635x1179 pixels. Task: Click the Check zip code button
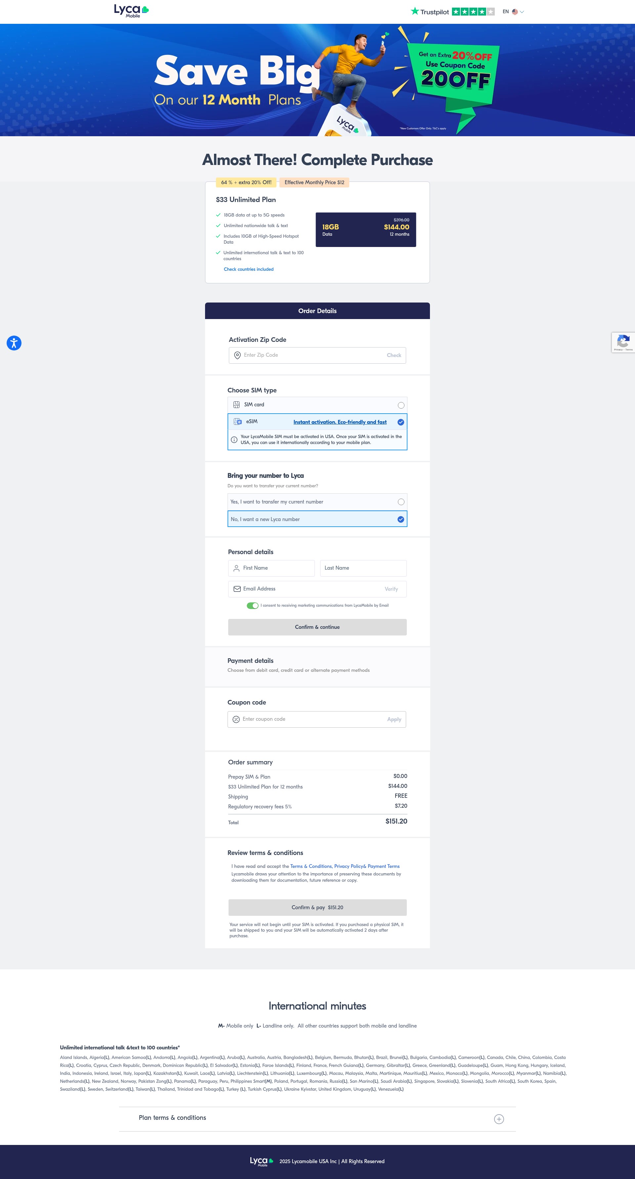point(394,355)
